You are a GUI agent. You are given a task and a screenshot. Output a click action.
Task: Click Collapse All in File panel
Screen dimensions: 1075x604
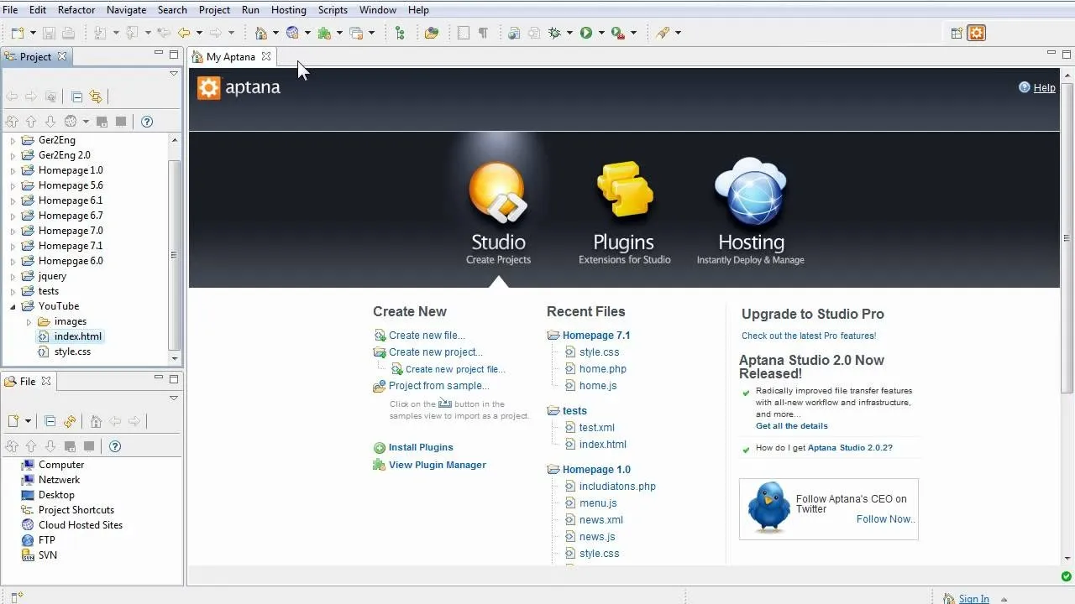point(50,421)
